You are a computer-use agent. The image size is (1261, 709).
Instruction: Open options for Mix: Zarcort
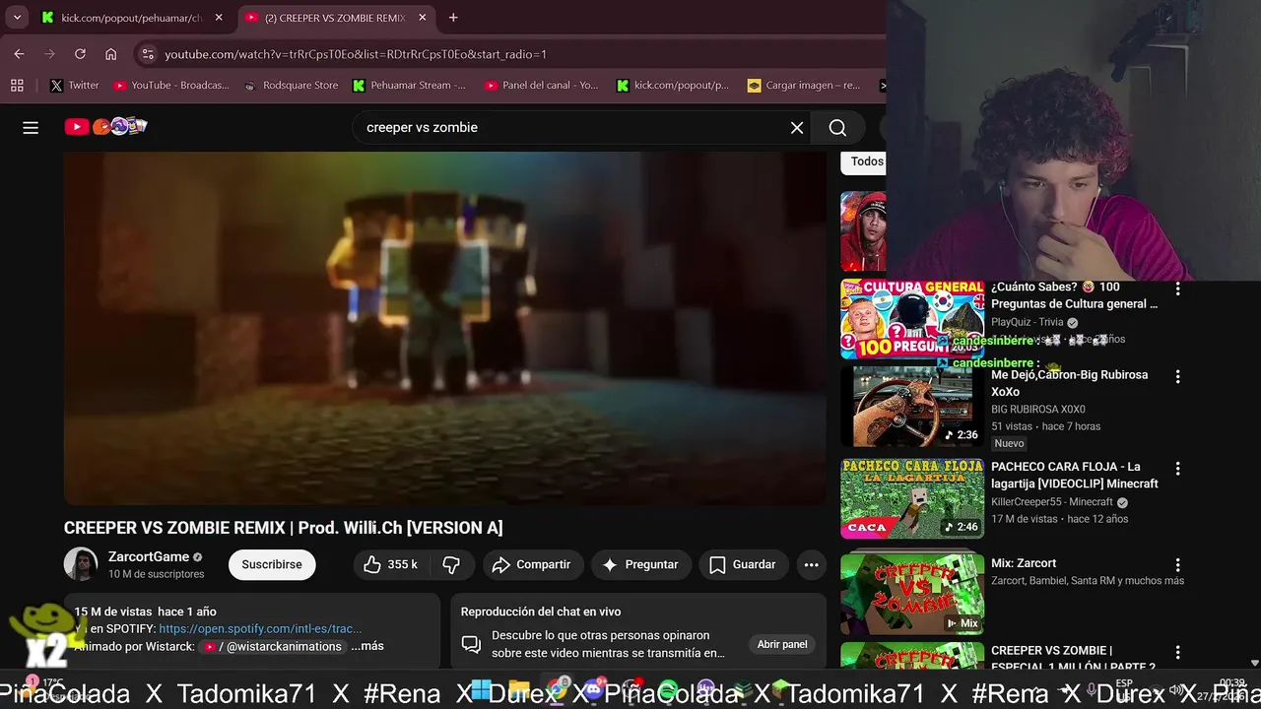coord(1177,565)
